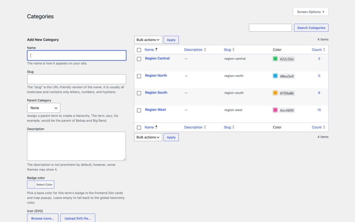This screenshot has width=355, height=222.
Task: Open the Region West category
Action: 156,110
